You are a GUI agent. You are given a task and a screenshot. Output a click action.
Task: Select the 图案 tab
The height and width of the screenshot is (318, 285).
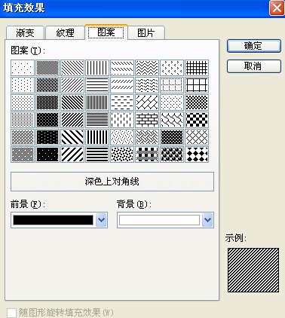pyautogui.click(x=106, y=32)
